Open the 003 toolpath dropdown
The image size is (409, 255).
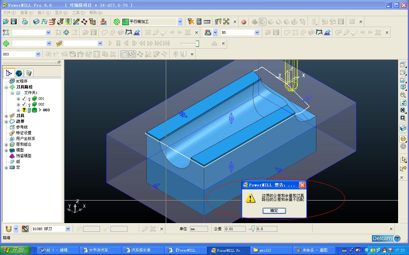(x=38, y=54)
